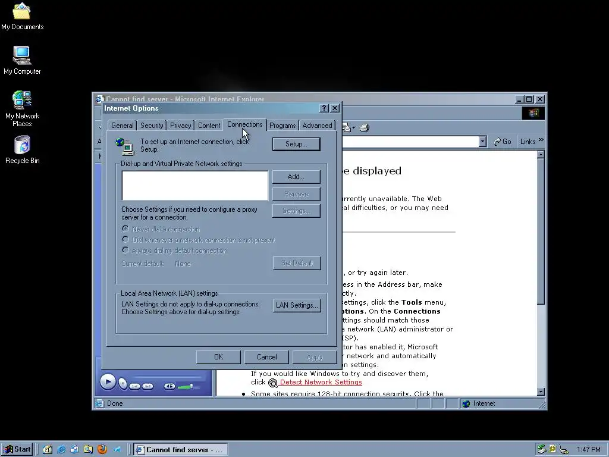609x457 pixels.
Task: Click the media bar Stop button
Action: coord(123,384)
